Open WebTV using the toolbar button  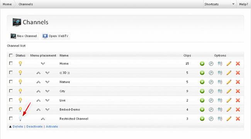(x=56, y=36)
